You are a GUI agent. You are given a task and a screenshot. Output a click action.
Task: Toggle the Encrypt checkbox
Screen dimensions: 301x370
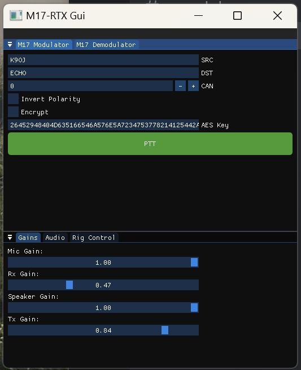click(13, 112)
